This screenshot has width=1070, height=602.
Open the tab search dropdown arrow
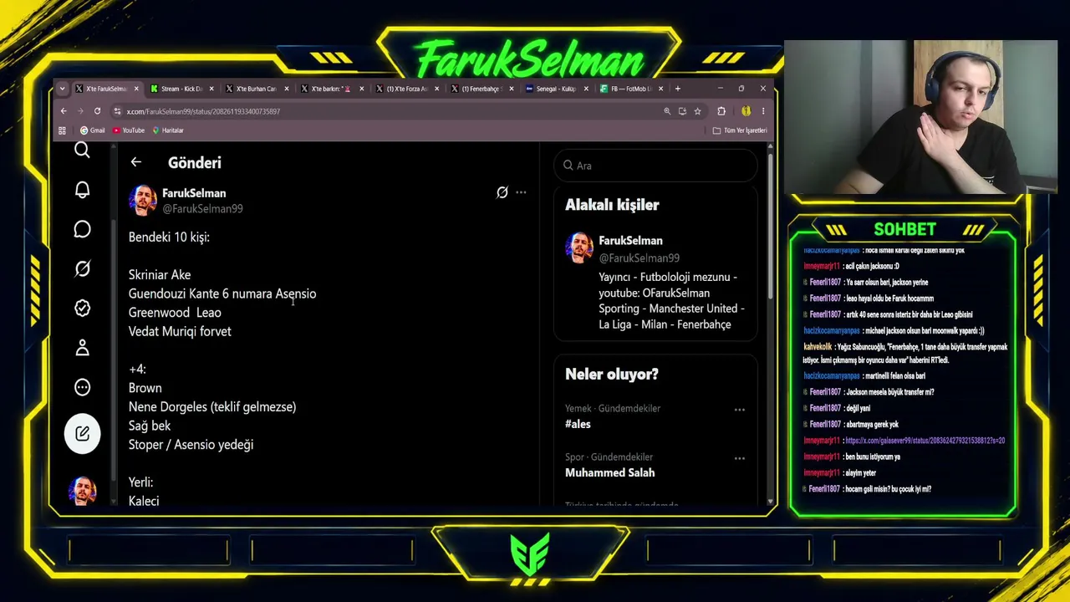[62, 89]
